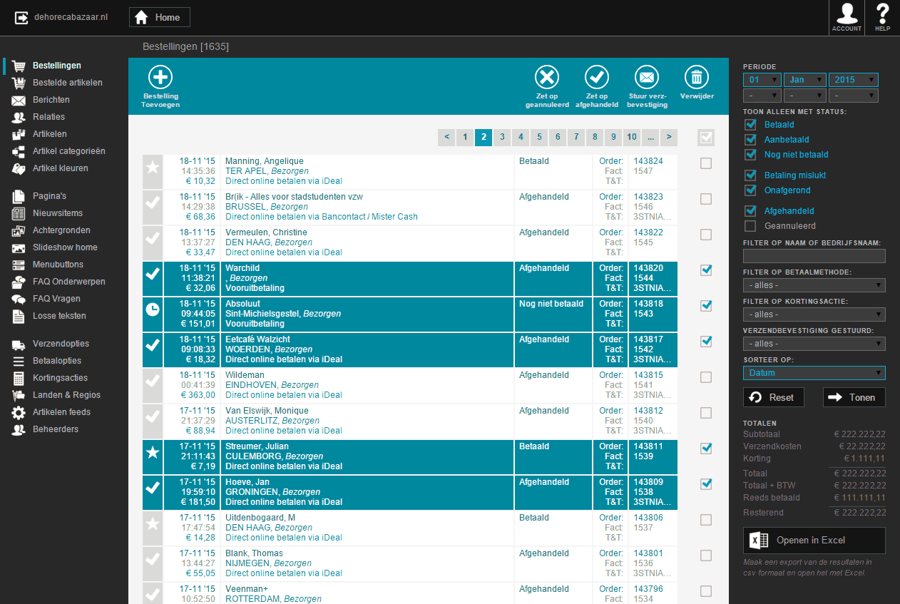
Task: Click the dehorecabazaar.nl exit icon
Action: [x=21, y=17]
